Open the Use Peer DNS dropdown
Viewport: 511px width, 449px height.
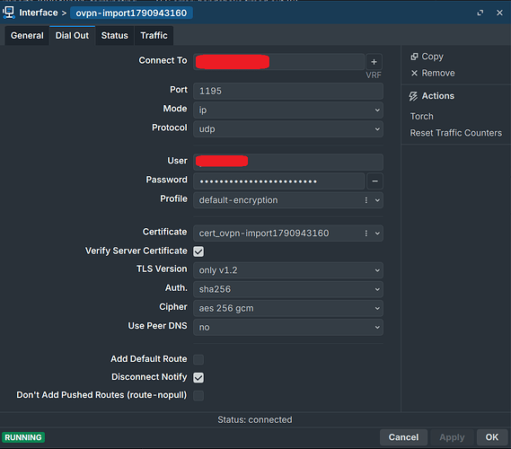[x=288, y=327]
